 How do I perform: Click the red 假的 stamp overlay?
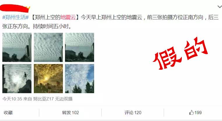[180, 54]
